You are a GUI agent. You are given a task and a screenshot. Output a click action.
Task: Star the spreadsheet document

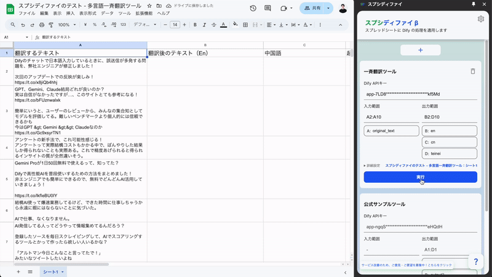tap(149, 6)
